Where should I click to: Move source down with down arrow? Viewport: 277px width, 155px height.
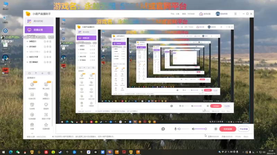point(42,73)
